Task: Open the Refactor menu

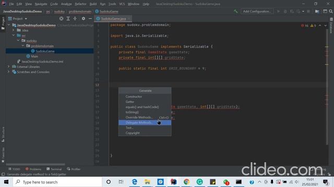Action: pos(81,4)
